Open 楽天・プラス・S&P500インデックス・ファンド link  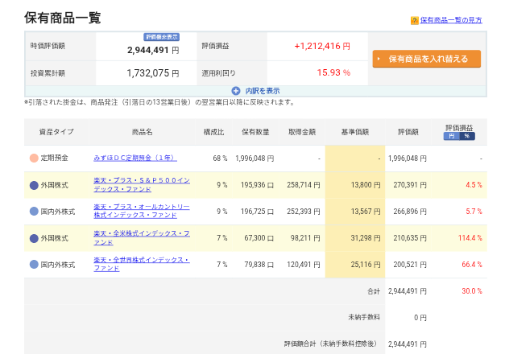click(x=142, y=185)
